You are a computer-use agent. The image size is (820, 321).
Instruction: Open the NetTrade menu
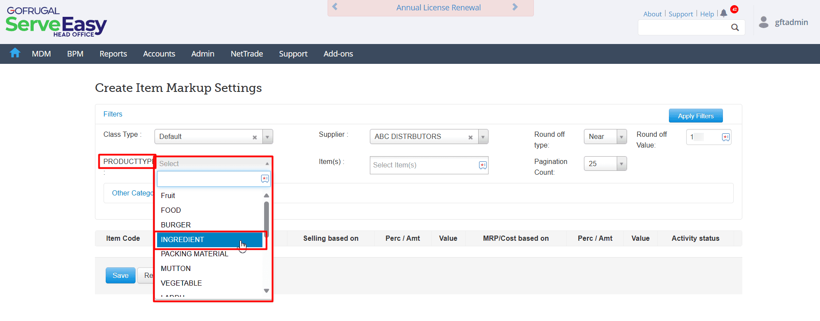(247, 54)
